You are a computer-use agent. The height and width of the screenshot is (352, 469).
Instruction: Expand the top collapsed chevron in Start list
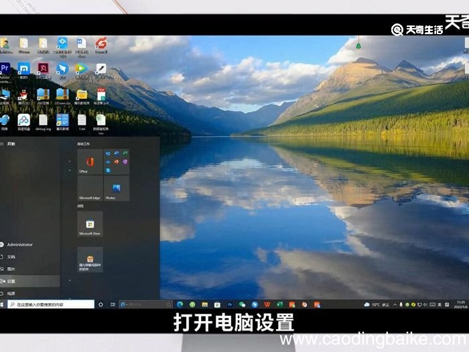point(70,162)
